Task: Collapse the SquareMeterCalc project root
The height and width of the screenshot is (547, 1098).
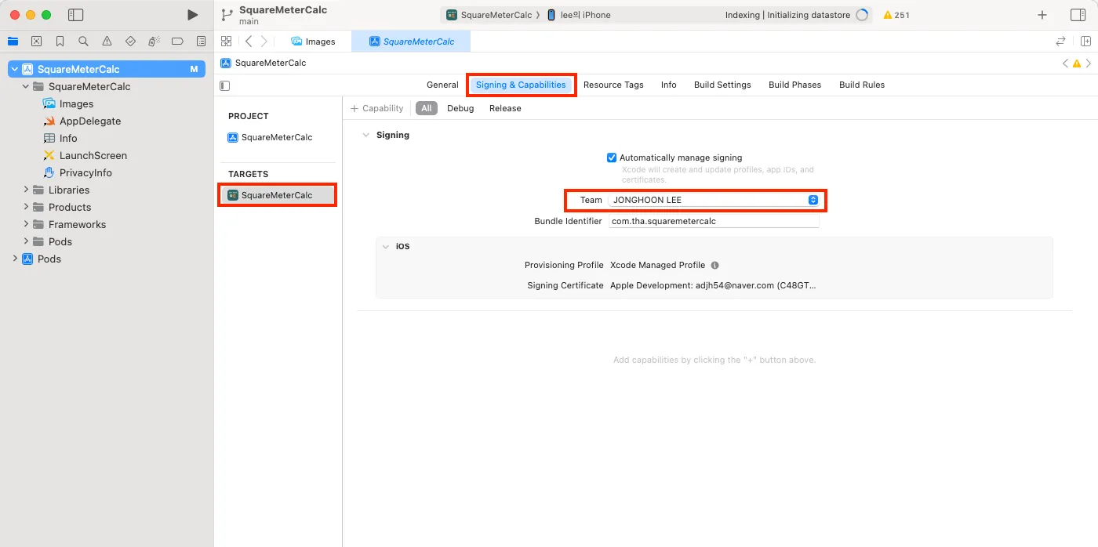Action: tap(15, 69)
